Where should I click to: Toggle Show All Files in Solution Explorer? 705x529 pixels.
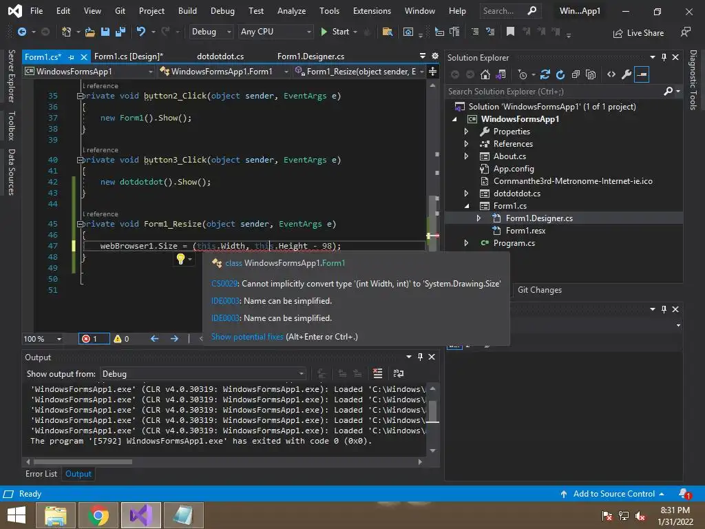pyautogui.click(x=591, y=74)
